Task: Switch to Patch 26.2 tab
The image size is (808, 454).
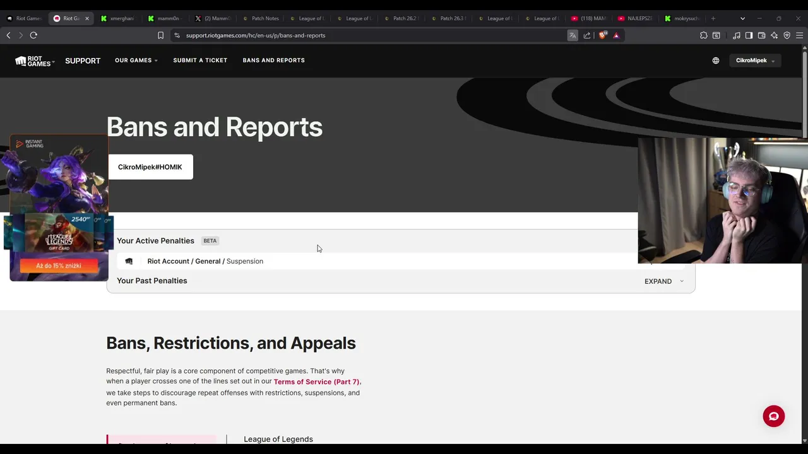Action: coord(401,18)
